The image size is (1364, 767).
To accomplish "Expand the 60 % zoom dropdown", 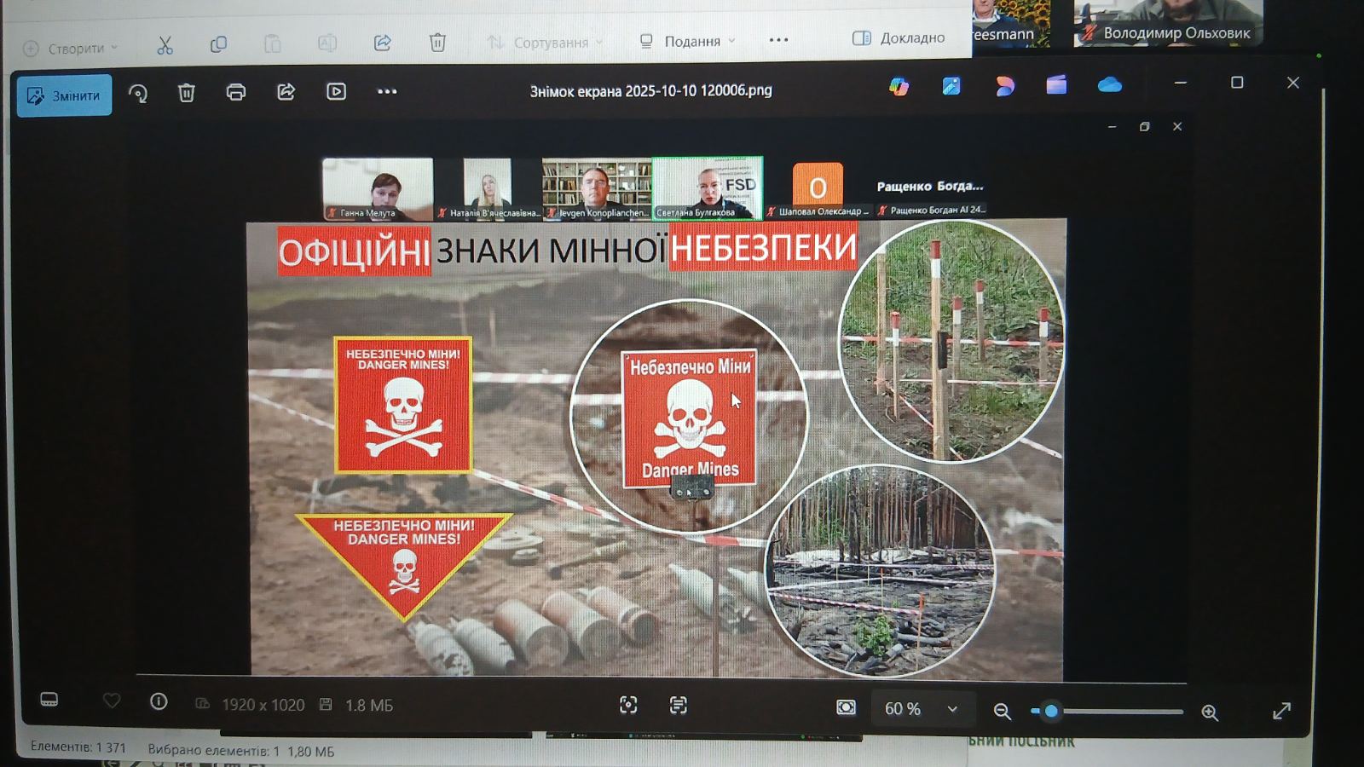I will pos(952,709).
